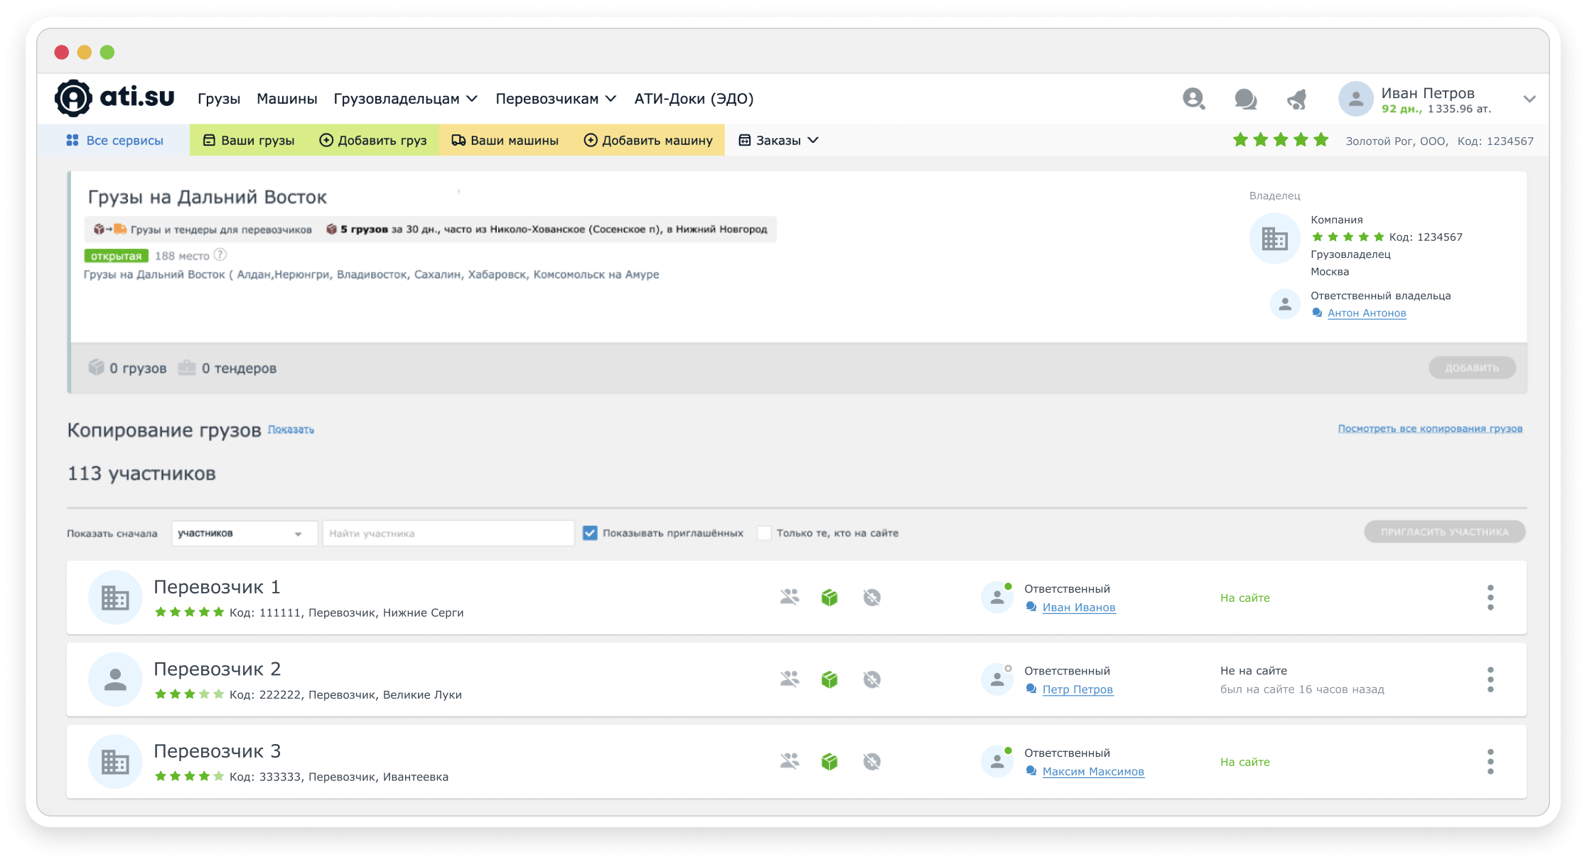This screenshot has height=862, width=1587.
Task: Click the blocked circle icon for Перевозчик 1
Action: 872,597
